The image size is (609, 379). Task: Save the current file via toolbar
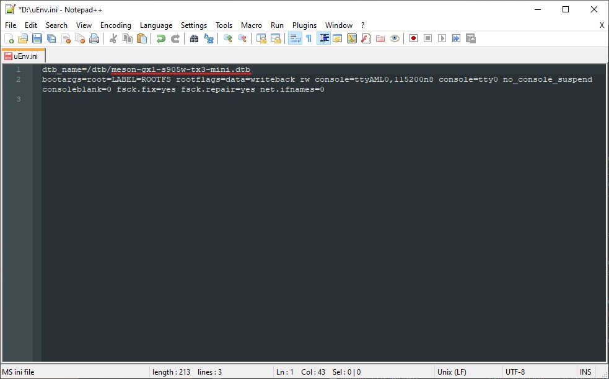[37, 38]
